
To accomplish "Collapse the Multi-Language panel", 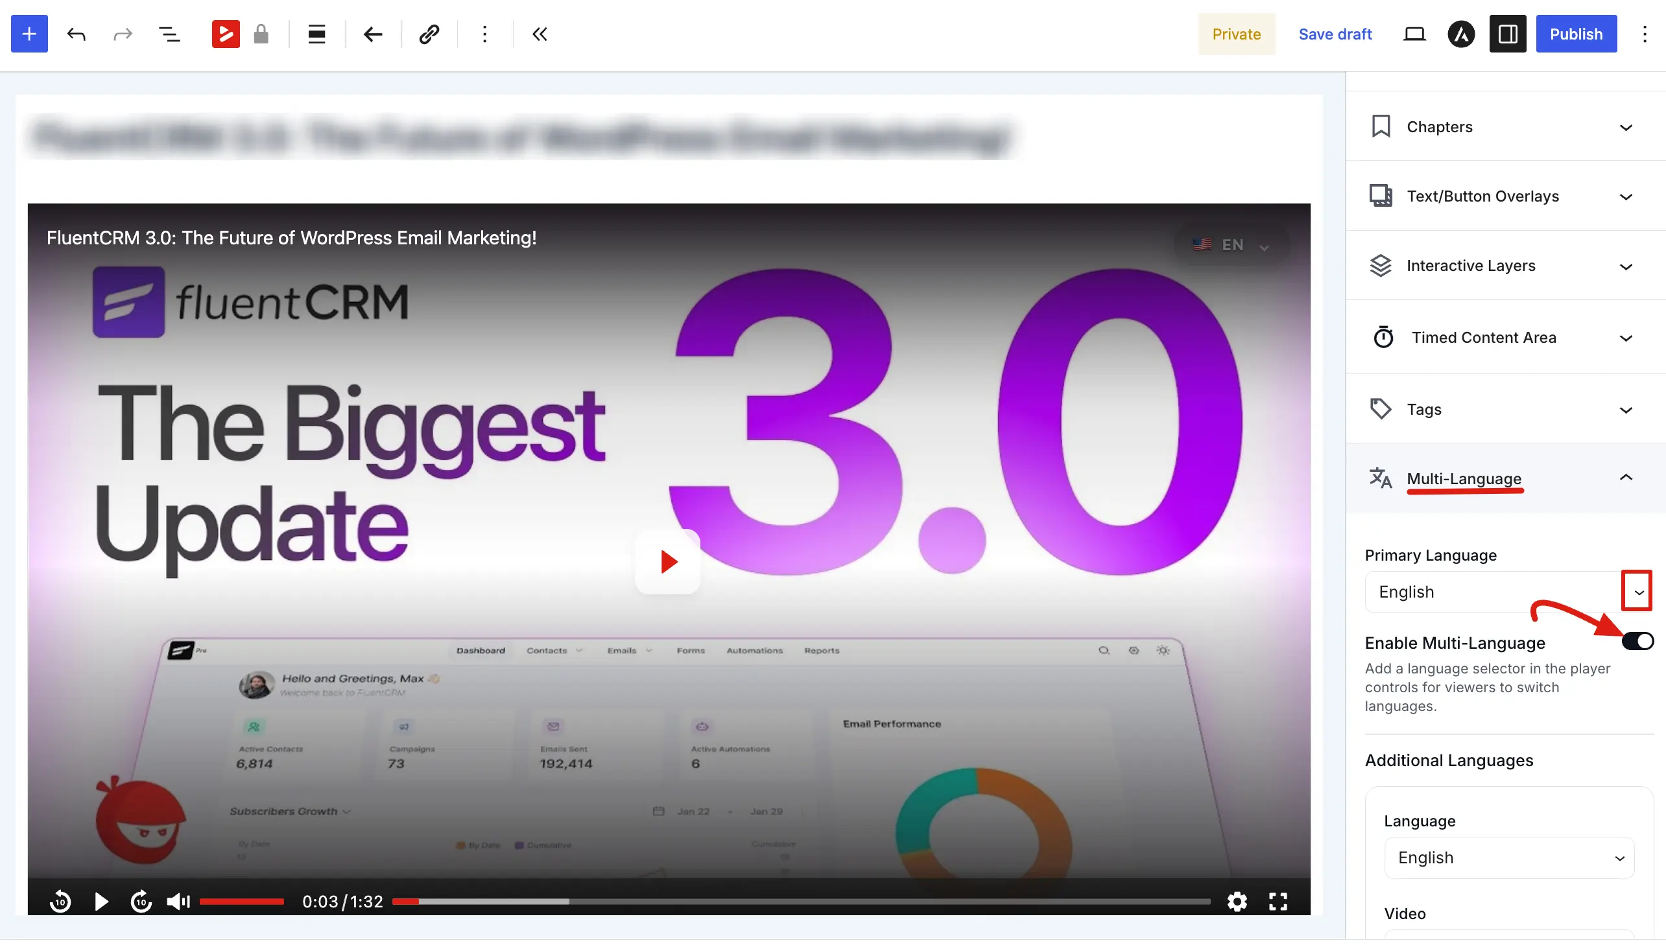I will pos(1506,478).
